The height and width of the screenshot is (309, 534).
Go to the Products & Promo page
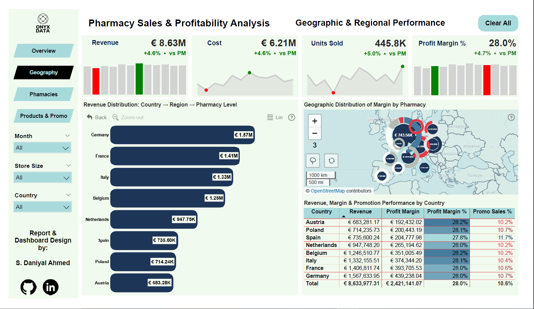pos(44,116)
